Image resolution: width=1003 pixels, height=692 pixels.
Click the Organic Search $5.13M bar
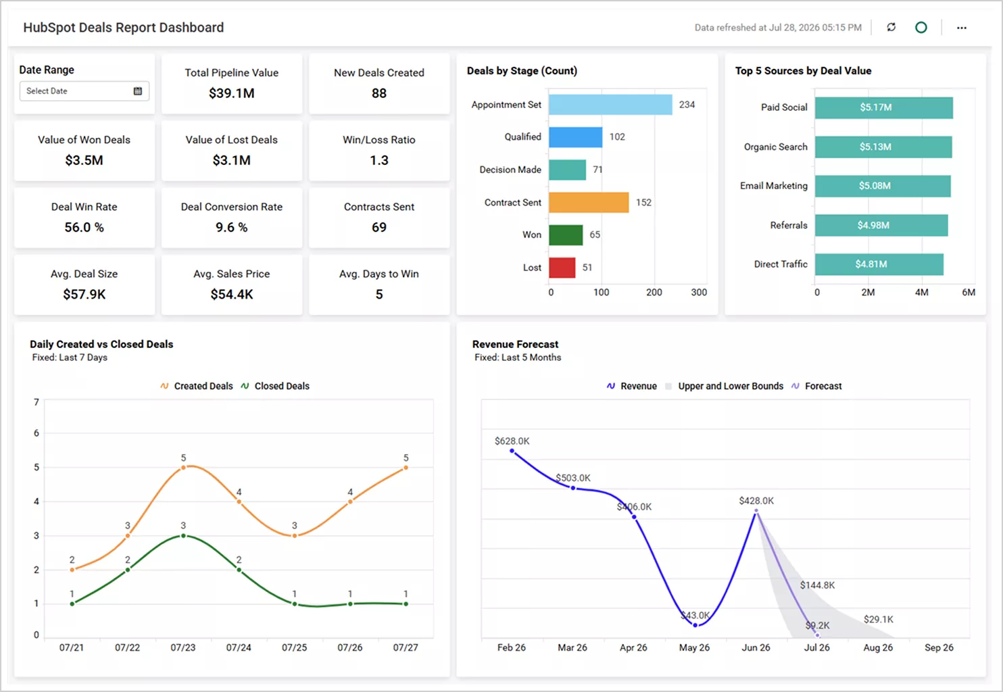883,147
